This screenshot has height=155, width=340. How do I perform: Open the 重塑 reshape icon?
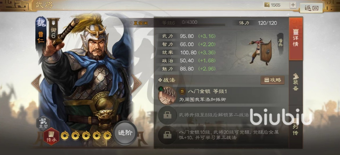43,123
